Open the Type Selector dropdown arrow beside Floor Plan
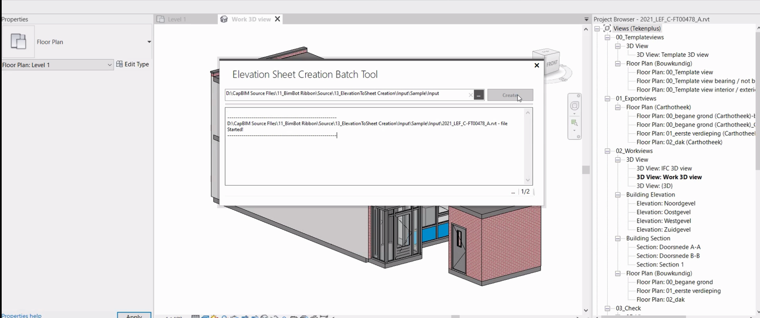The height and width of the screenshot is (318, 760). [x=149, y=42]
